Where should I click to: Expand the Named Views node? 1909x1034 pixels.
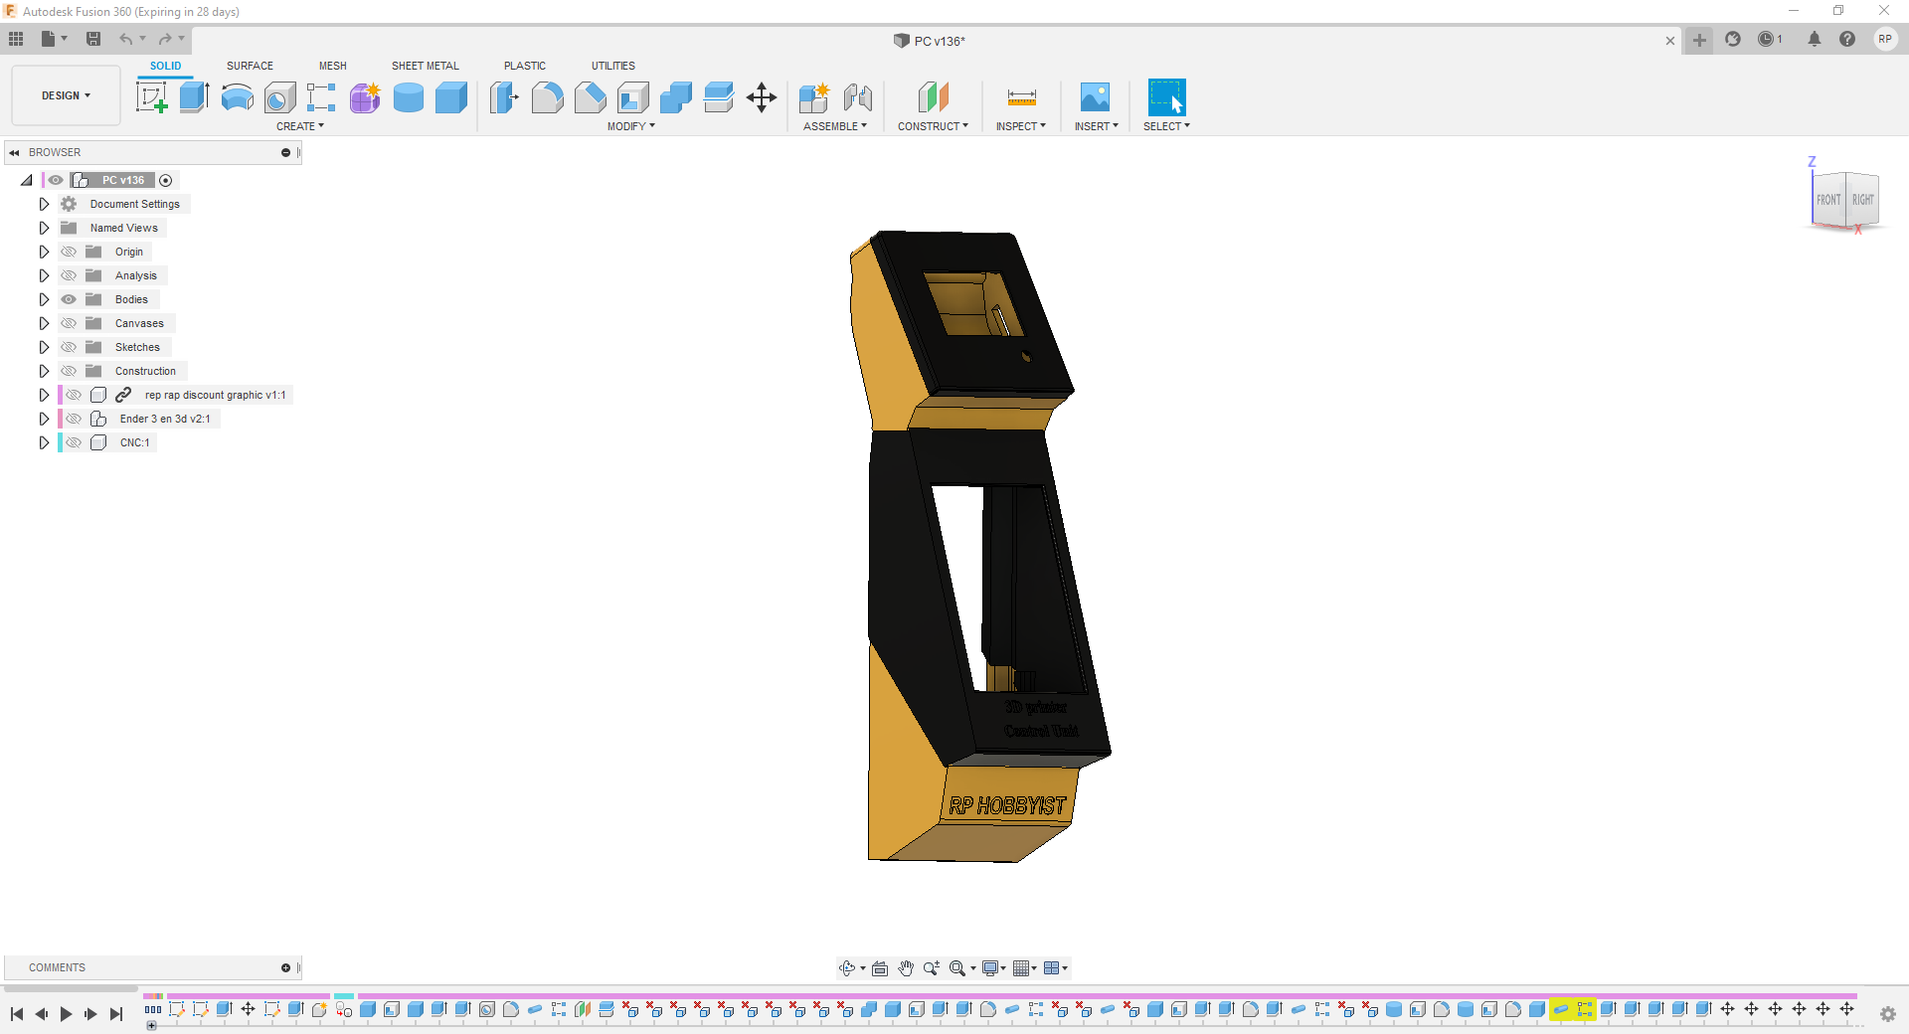tap(44, 228)
